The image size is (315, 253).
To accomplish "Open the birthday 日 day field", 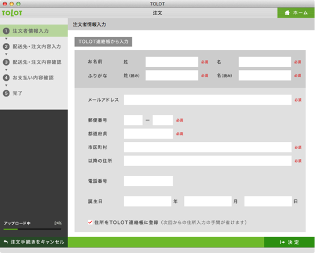I will coord(268,201).
